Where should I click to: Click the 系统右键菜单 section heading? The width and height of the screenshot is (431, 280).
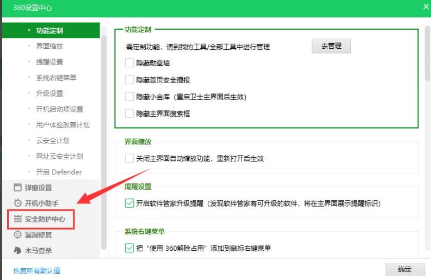[x=144, y=231]
